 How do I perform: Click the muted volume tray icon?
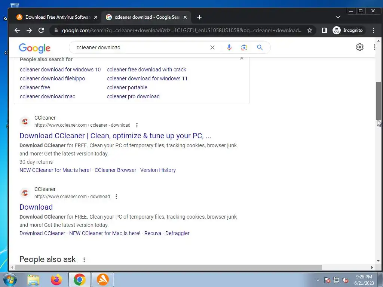pos(345,280)
